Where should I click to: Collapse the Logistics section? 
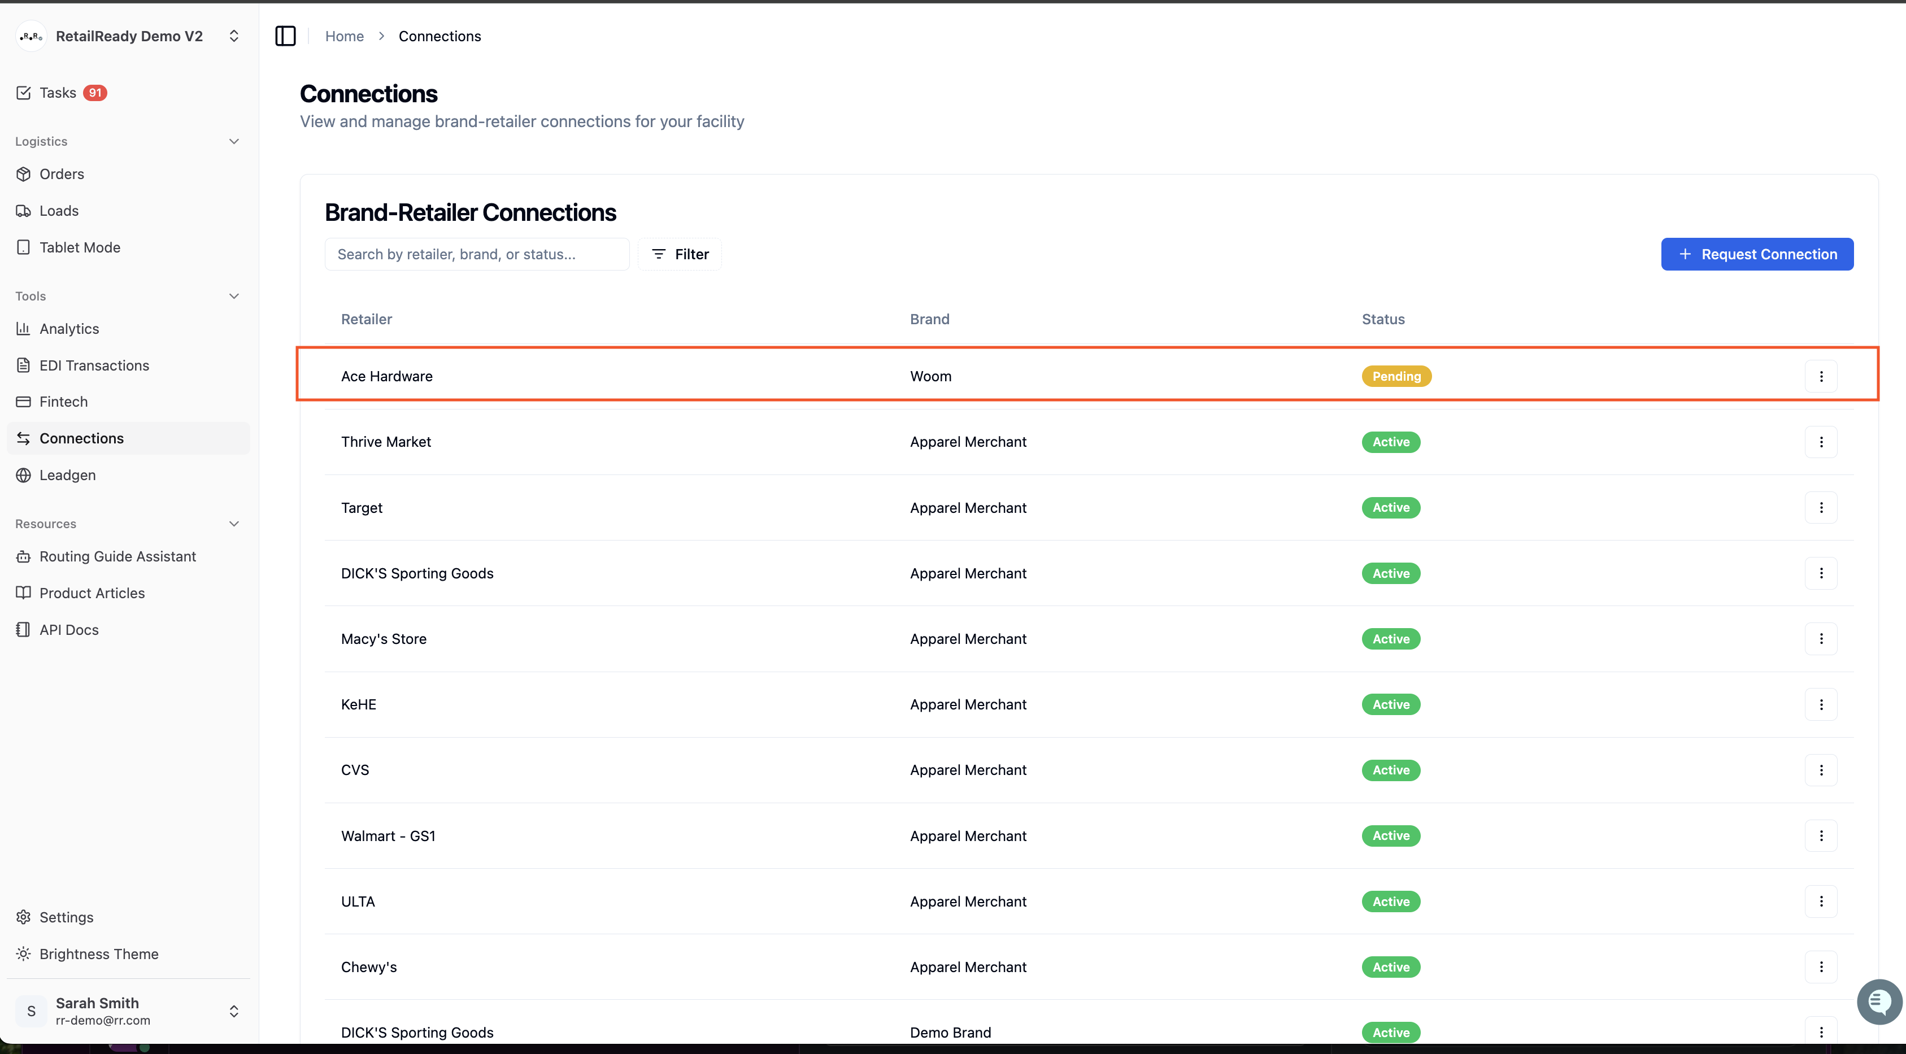(x=234, y=141)
